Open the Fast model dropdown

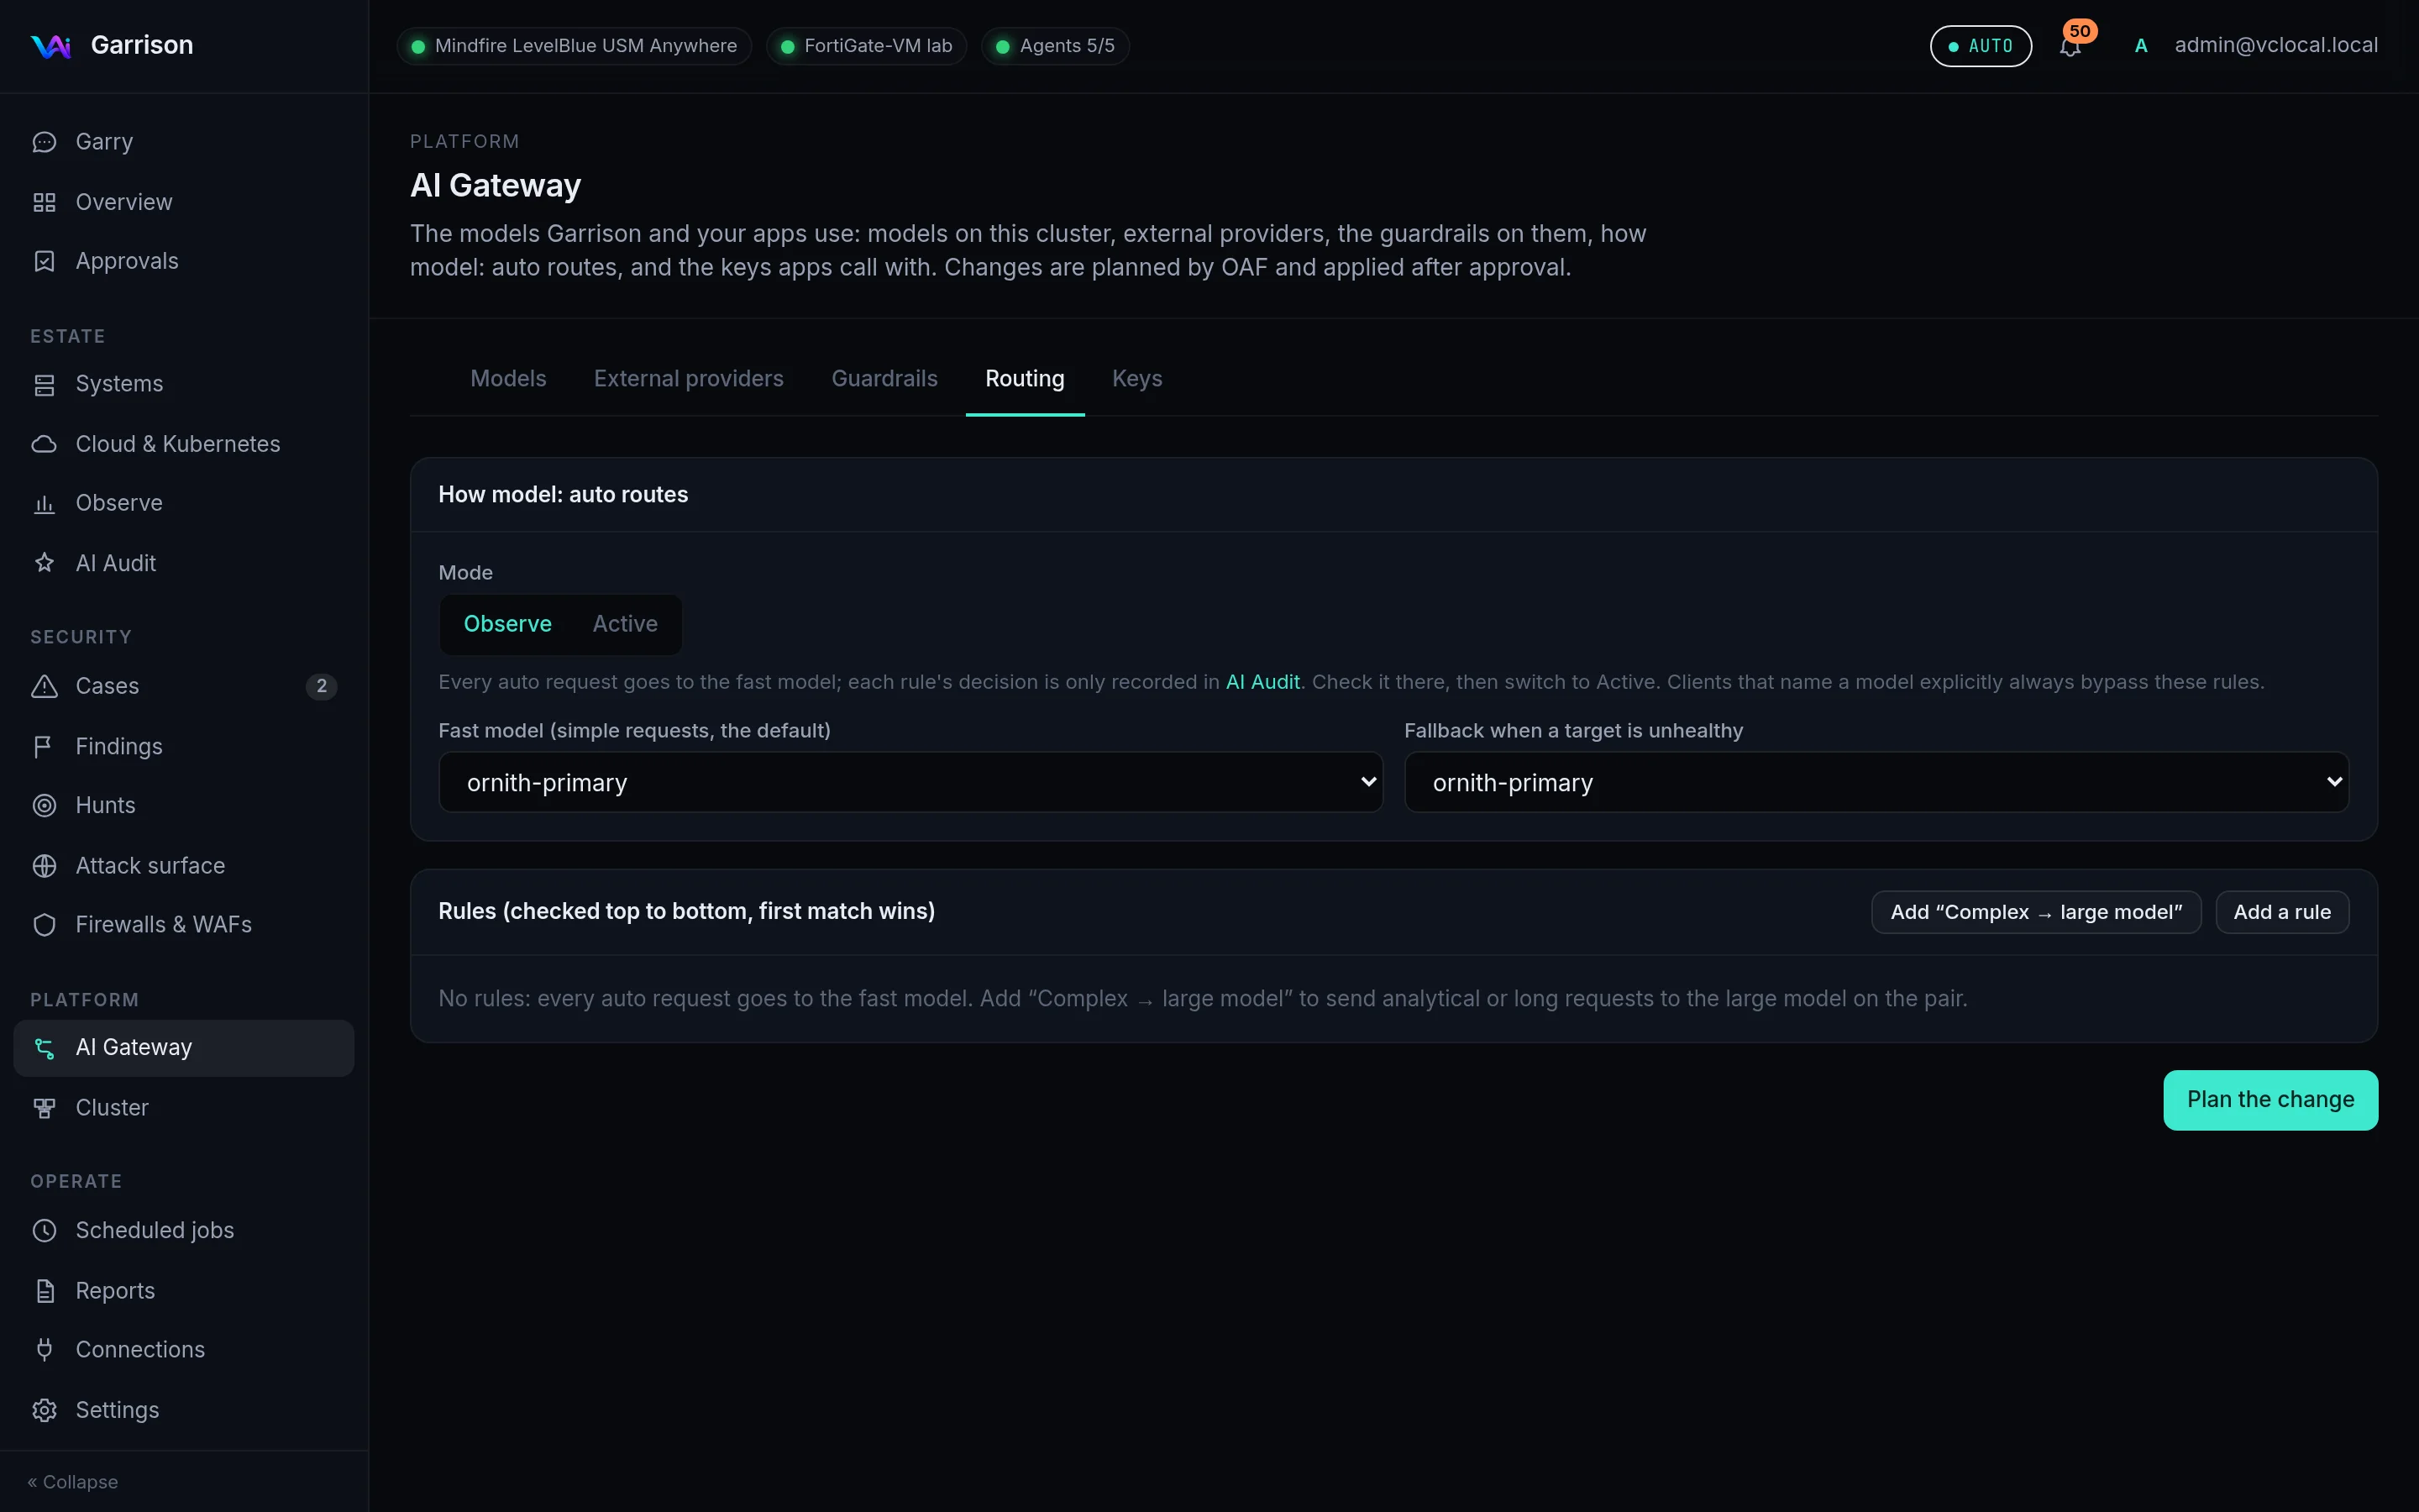[x=910, y=782]
